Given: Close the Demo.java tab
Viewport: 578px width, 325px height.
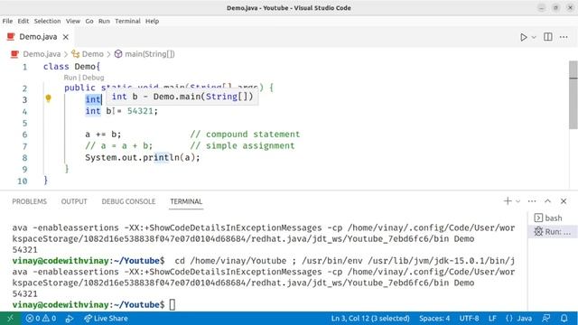Looking at the screenshot, I should point(66,37).
